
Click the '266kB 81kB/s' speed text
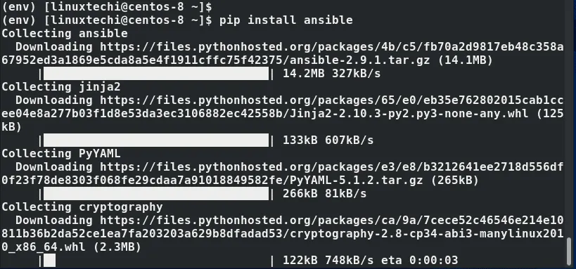pos(325,194)
